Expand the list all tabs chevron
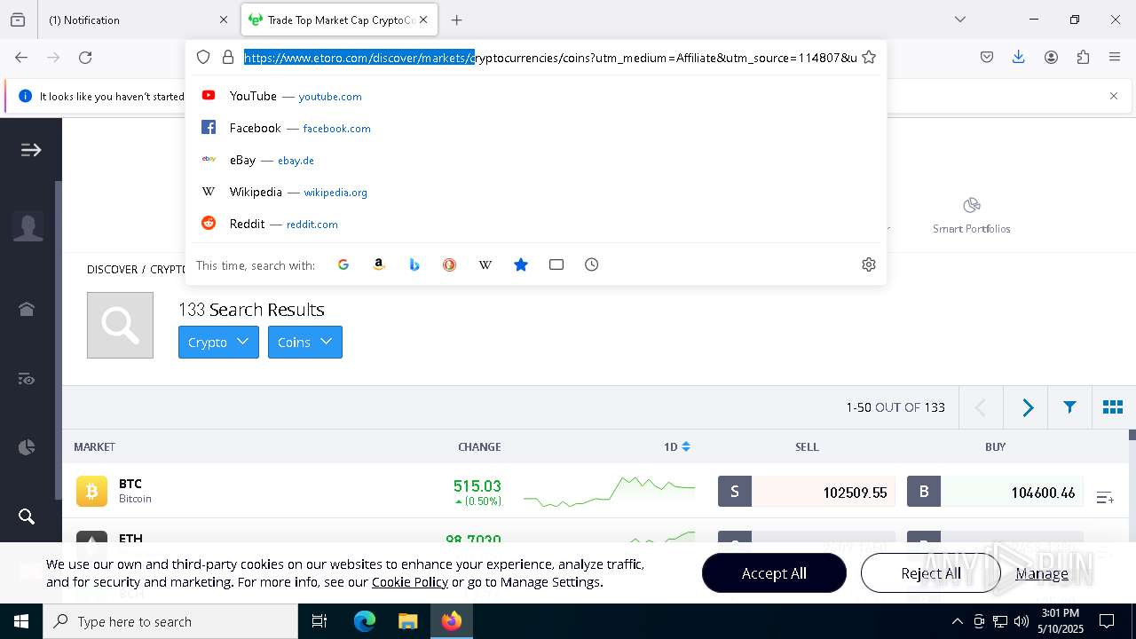This screenshot has height=639, width=1136. click(960, 20)
